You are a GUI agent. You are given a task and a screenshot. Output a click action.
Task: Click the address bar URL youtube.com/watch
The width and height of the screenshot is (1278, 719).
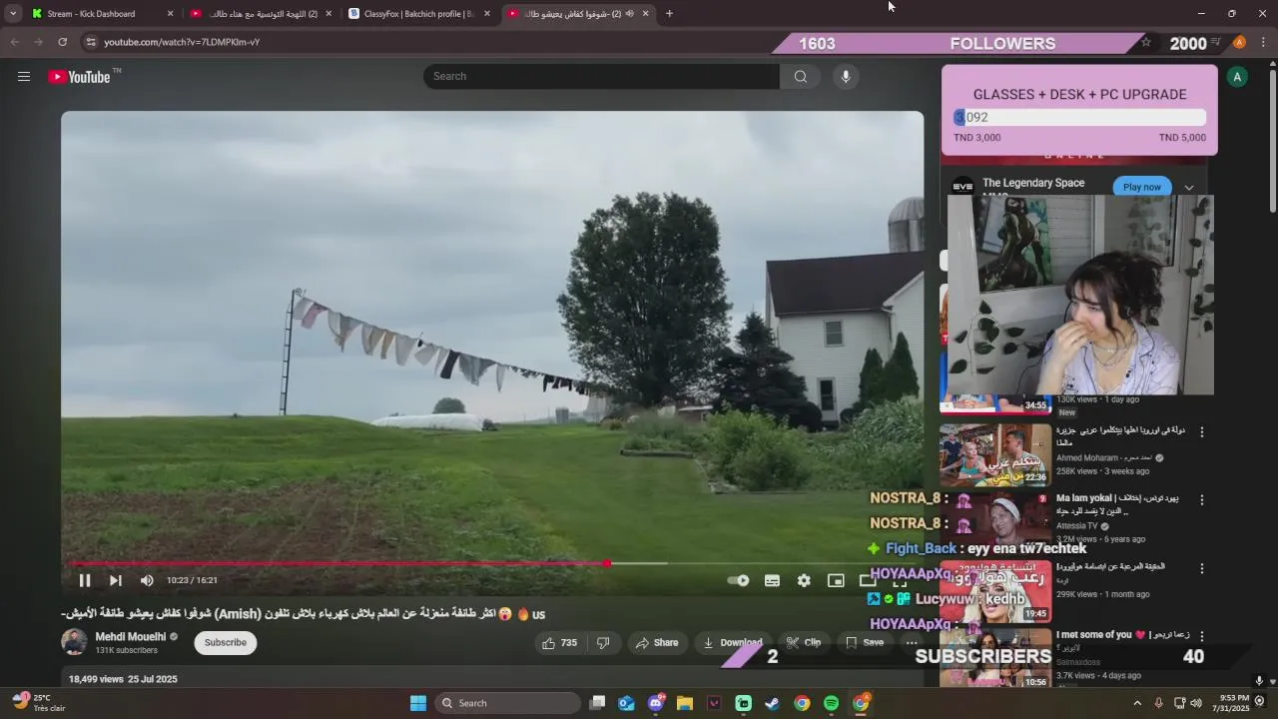182,42
